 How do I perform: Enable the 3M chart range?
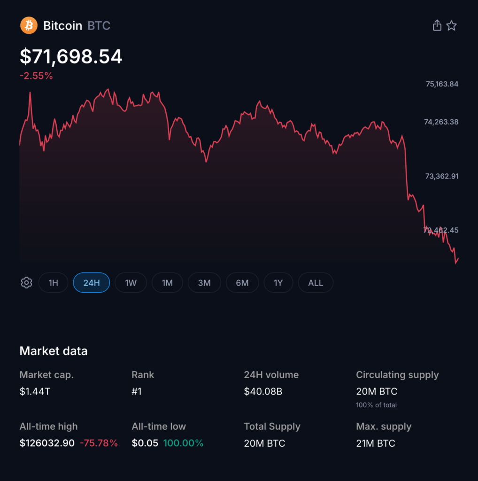click(204, 282)
